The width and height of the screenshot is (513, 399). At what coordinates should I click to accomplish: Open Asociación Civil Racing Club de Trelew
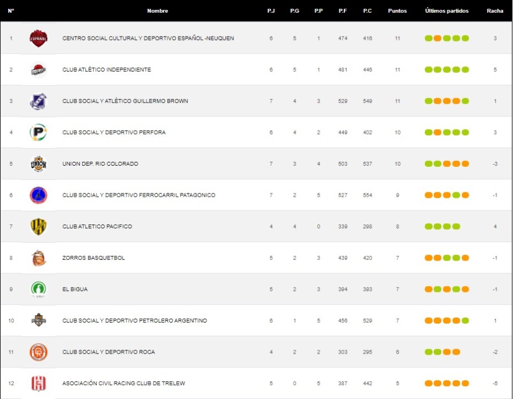pyautogui.click(x=124, y=383)
